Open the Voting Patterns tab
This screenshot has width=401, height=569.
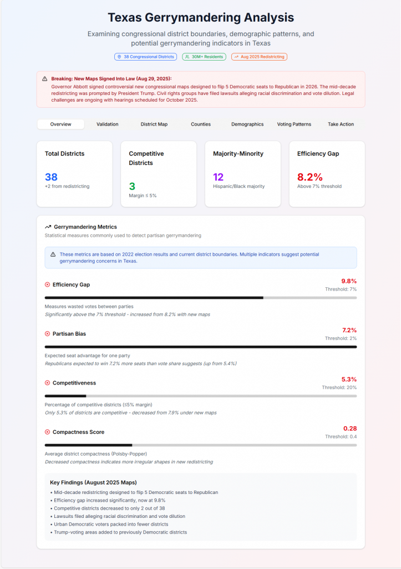pyautogui.click(x=294, y=124)
